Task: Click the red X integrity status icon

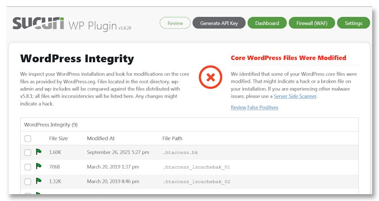Action: click(x=211, y=77)
